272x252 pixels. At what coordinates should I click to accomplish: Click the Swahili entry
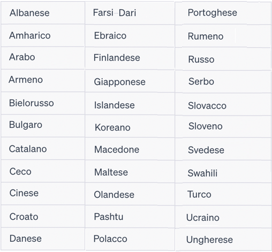pos(223,172)
